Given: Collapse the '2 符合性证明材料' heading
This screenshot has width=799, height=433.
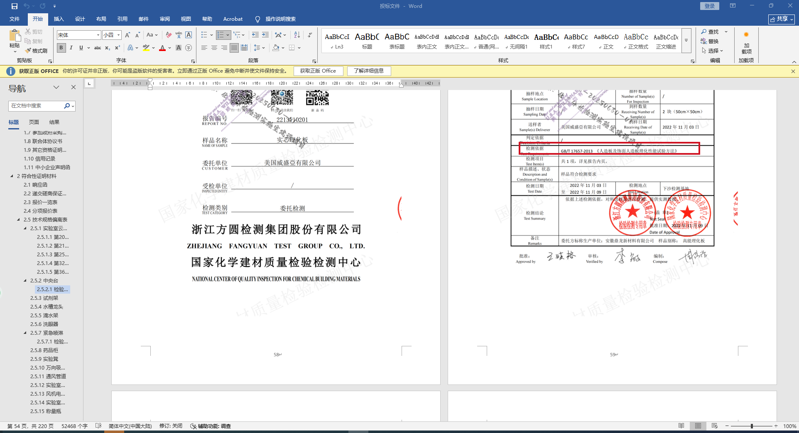Looking at the screenshot, I should [x=12, y=176].
